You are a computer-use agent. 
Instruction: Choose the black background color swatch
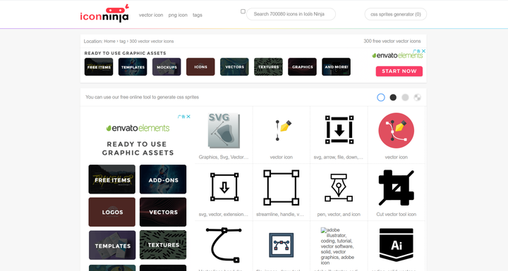pyautogui.click(x=393, y=97)
